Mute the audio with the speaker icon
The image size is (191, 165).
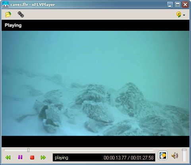click(x=175, y=156)
